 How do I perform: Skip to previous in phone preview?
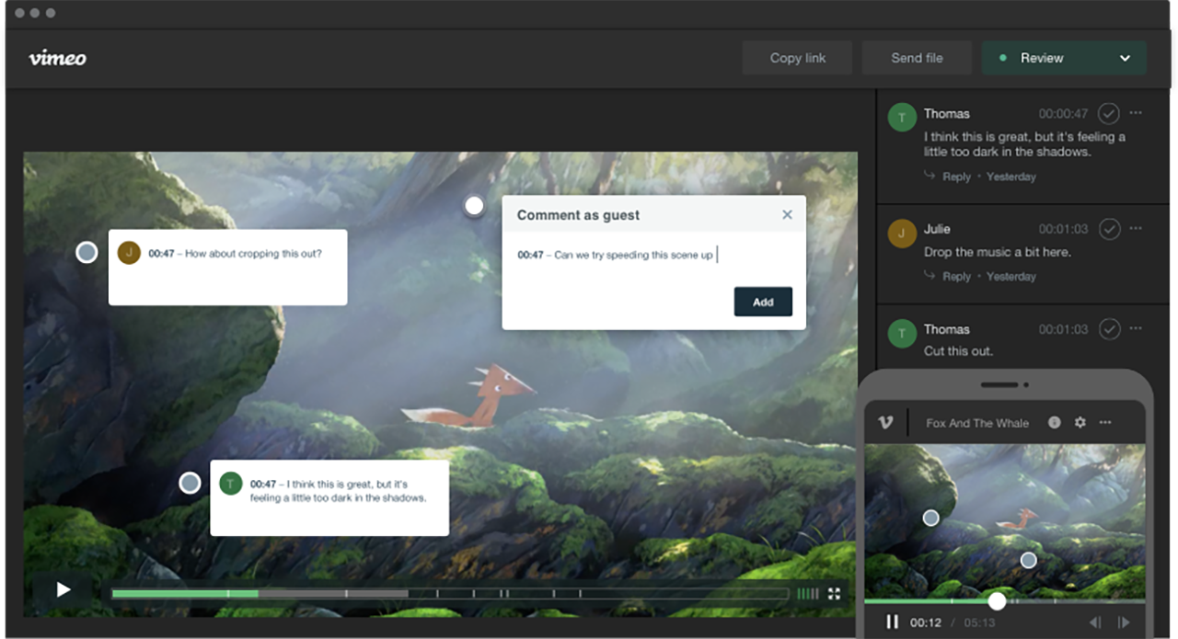coord(1096,622)
